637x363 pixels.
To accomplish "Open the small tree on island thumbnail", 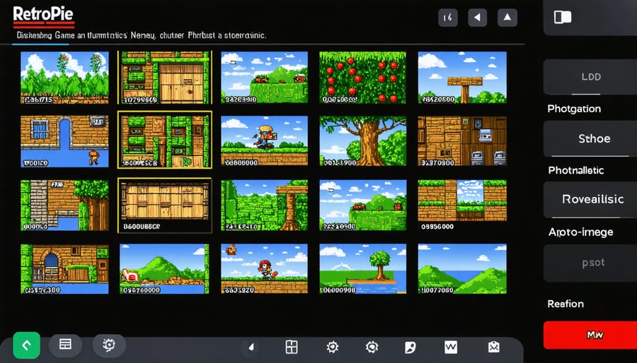I will click(x=363, y=269).
